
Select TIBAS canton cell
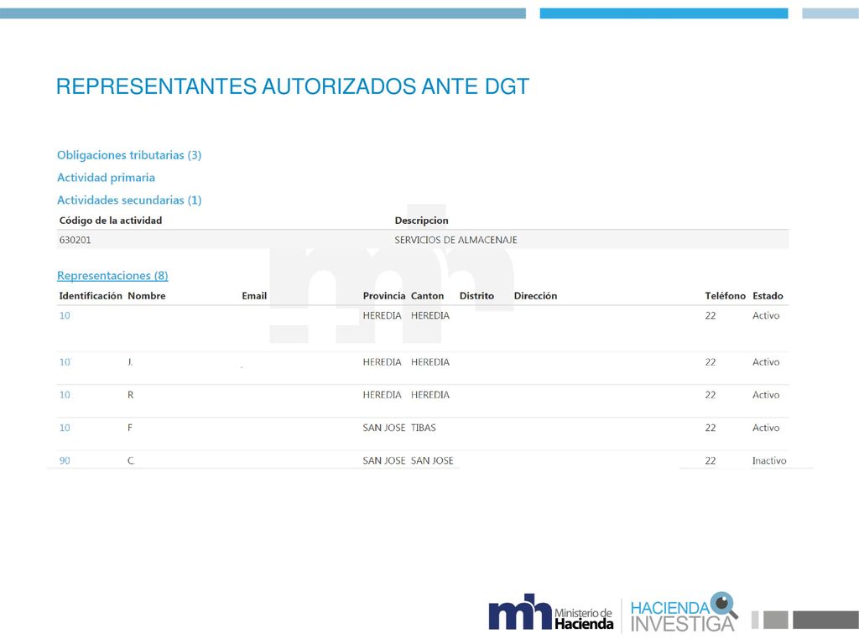tap(424, 428)
